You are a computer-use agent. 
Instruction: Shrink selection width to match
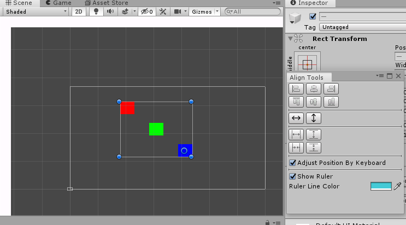(296, 147)
